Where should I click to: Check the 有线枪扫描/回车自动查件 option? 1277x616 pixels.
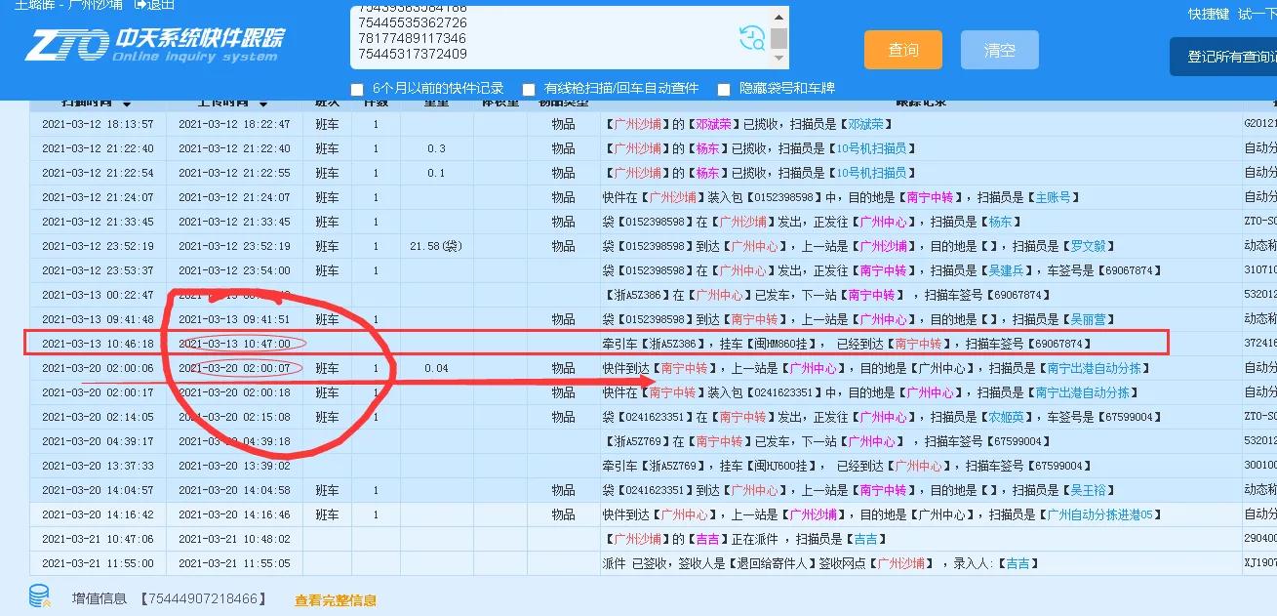click(x=528, y=89)
